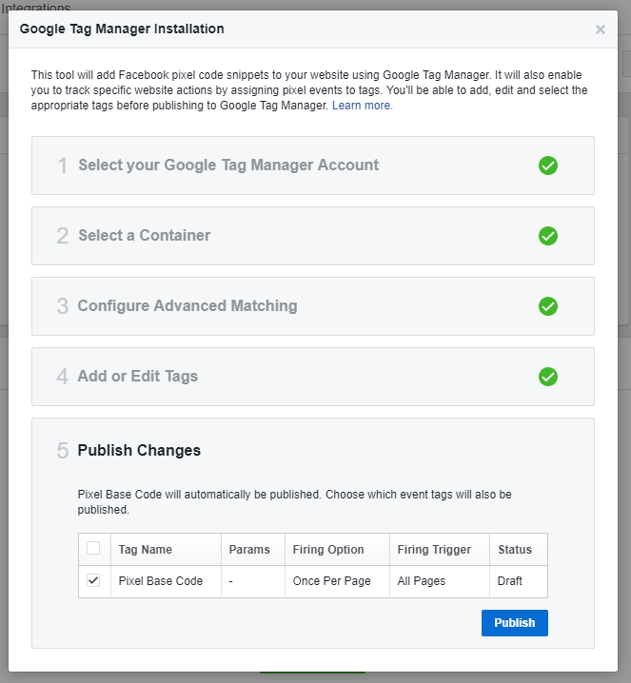Expand step 2 Select a Container

[x=313, y=236]
